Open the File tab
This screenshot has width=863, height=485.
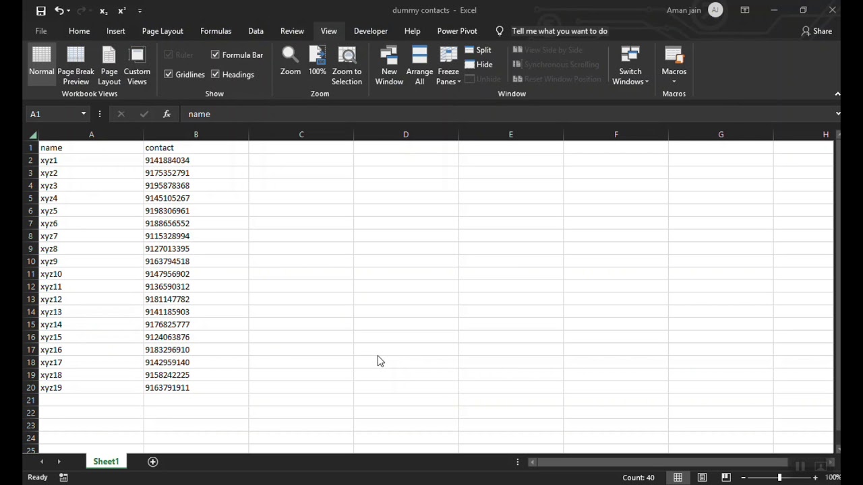pyautogui.click(x=41, y=31)
